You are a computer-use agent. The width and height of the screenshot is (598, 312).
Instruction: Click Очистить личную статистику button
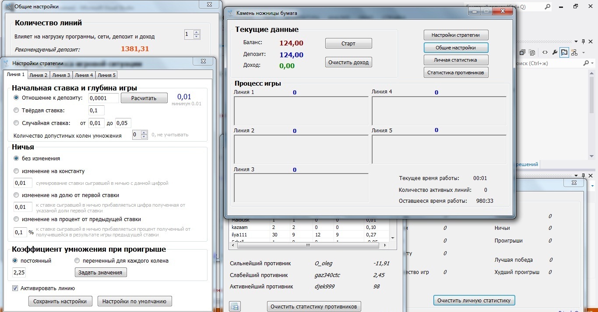pos(474,301)
